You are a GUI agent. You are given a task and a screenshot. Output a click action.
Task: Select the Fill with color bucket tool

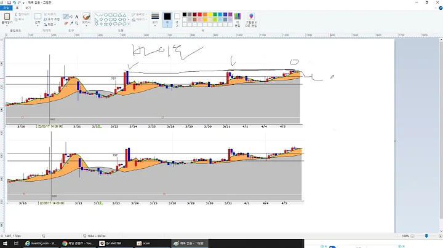[71, 17]
